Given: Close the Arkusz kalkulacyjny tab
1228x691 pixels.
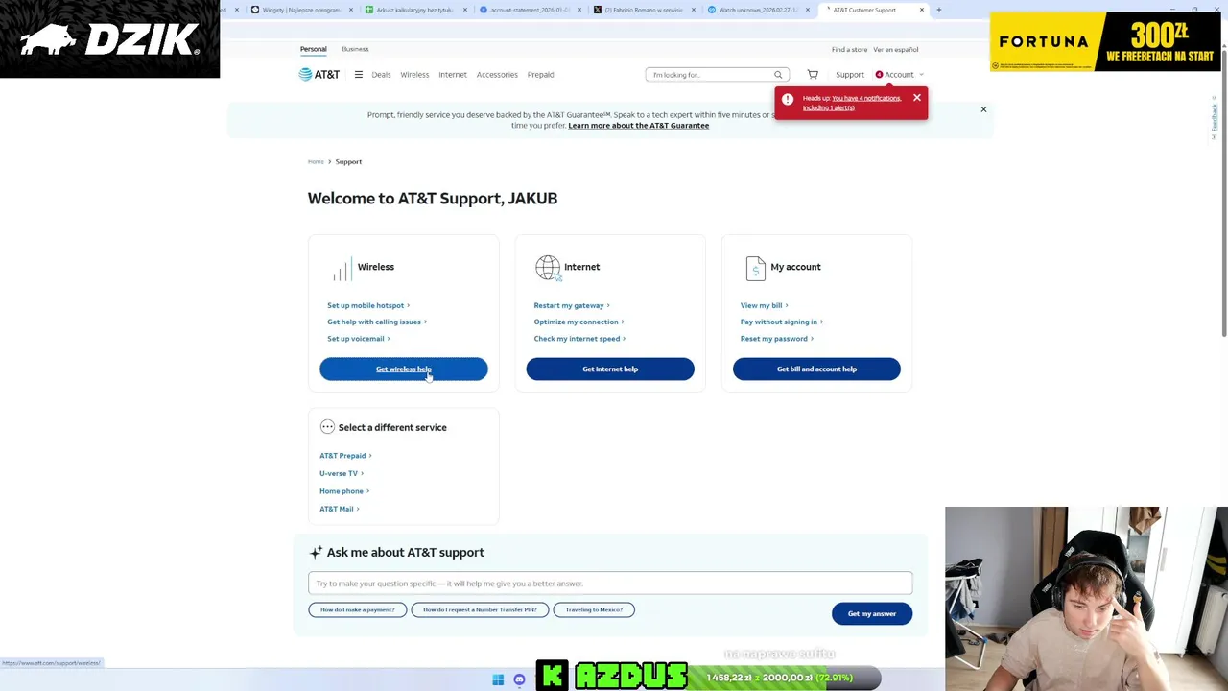Looking at the screenshot, I should [x=465, y=10].
